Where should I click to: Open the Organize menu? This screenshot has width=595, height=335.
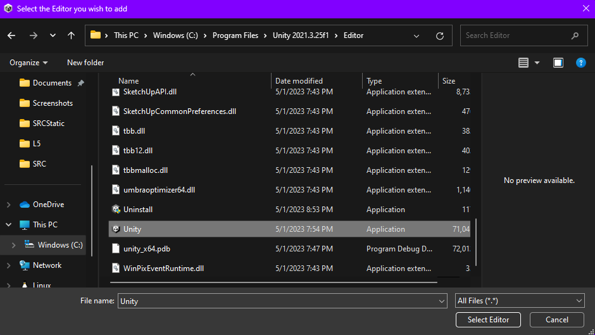(28, 63)
